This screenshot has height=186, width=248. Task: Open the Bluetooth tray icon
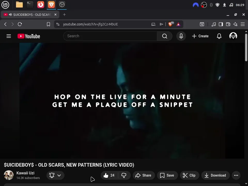tap(211, 5)
